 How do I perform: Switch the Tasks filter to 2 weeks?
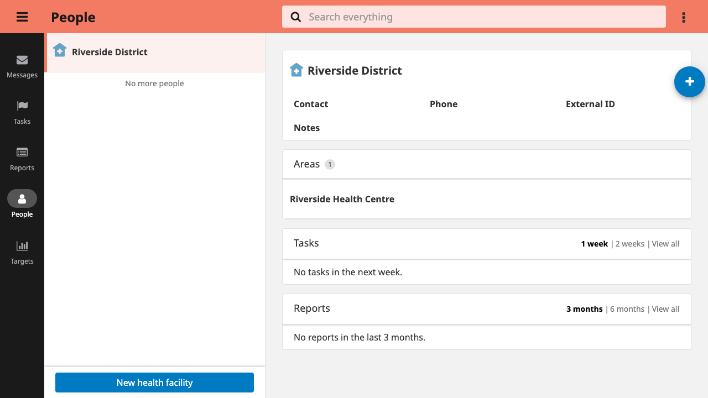630,244
